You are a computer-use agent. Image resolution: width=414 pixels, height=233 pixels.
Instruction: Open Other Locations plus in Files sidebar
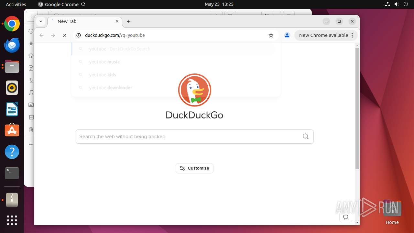coord(31,144)
